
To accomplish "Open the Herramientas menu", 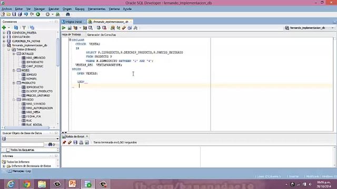I will coord(96,9).
